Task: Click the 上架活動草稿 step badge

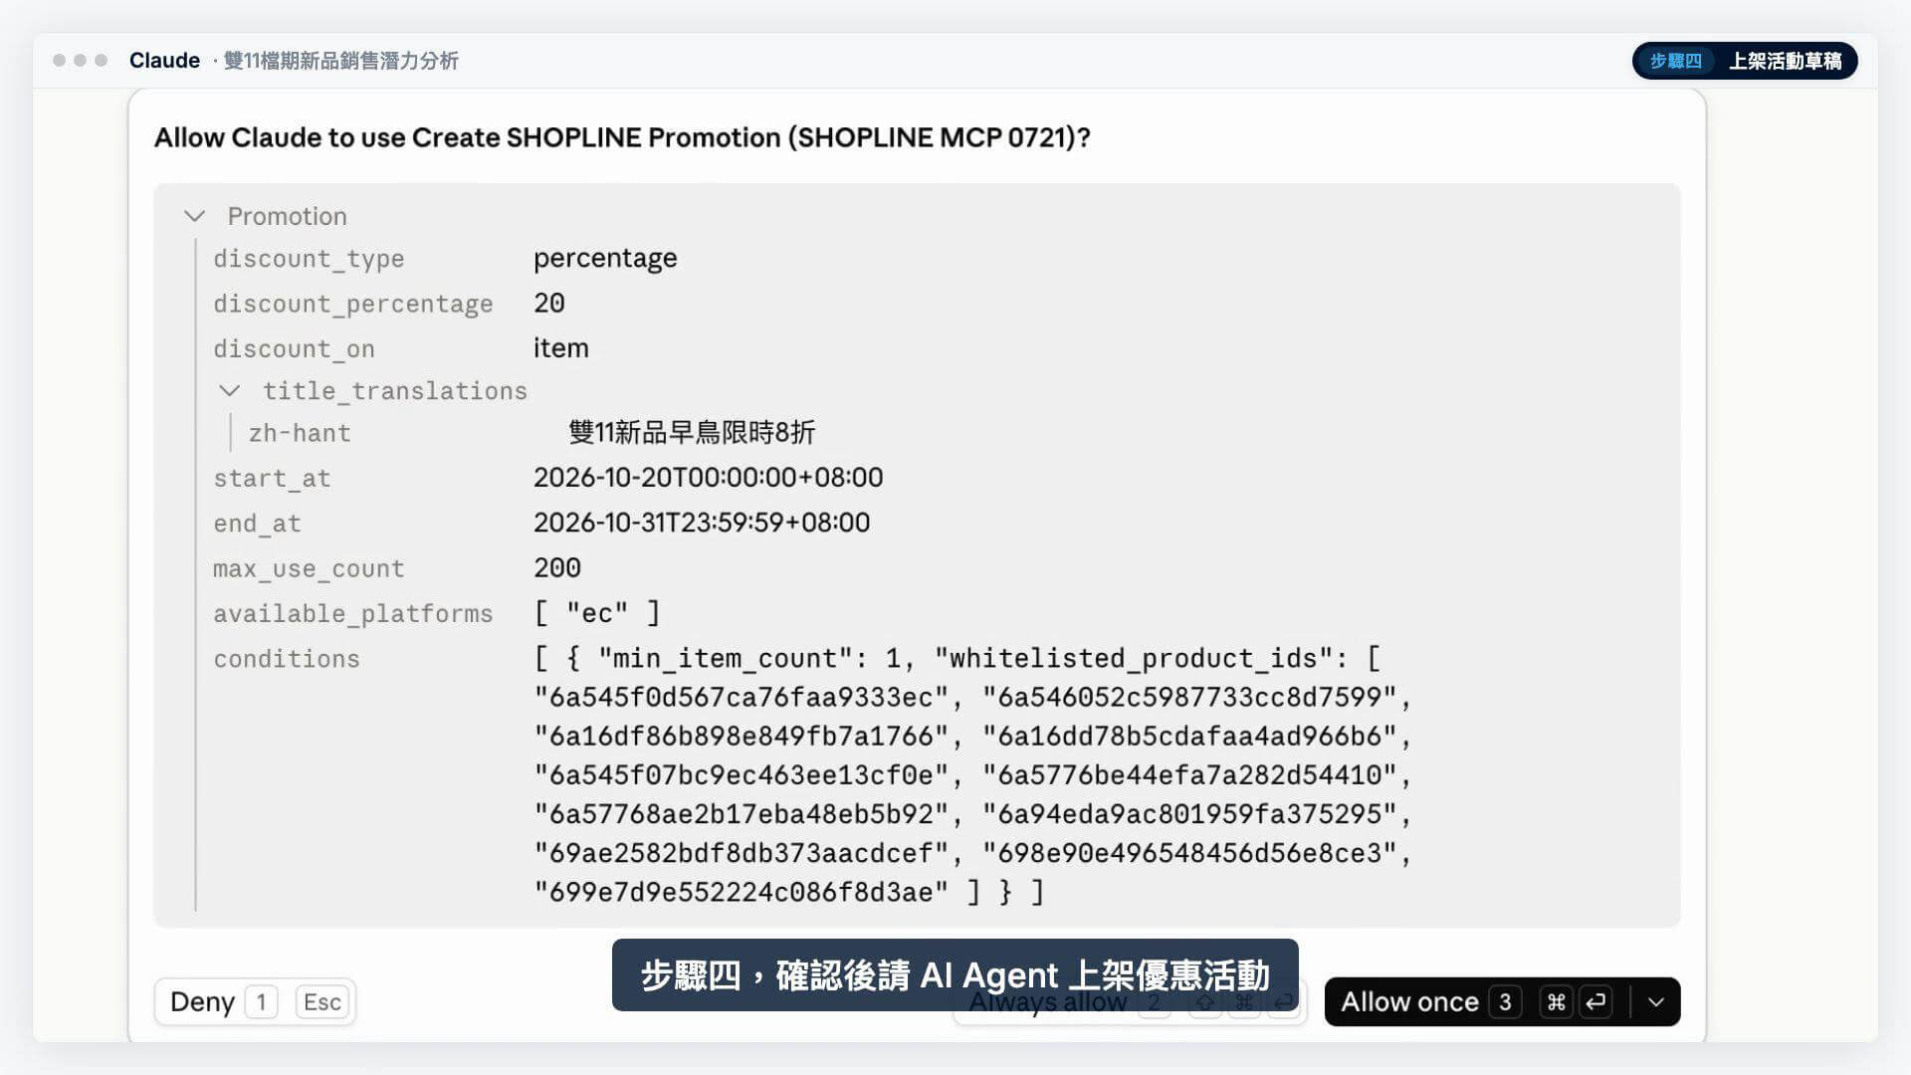Action: click(x=1745, y=61)
